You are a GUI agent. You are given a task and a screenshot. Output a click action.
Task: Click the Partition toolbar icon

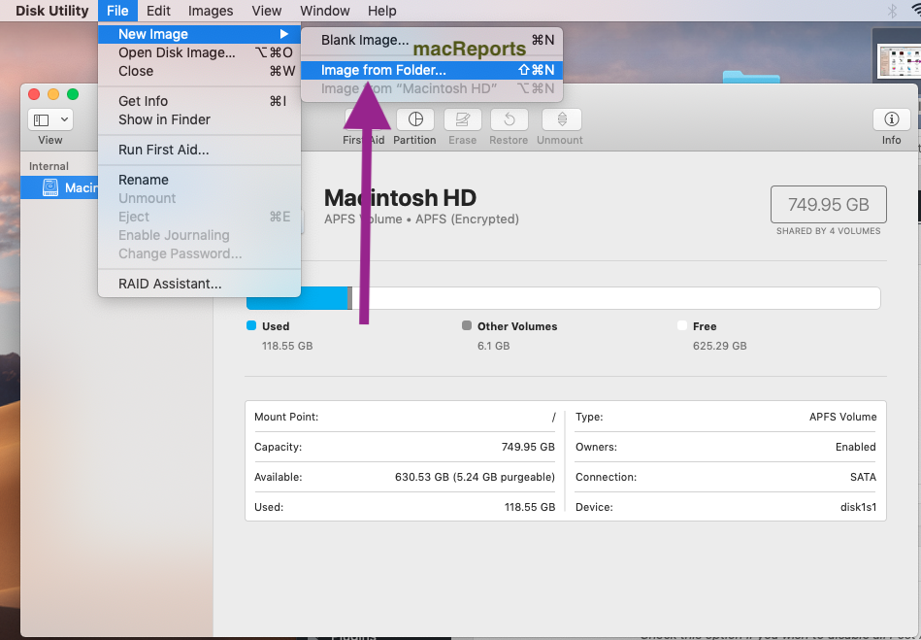point(415,119)
